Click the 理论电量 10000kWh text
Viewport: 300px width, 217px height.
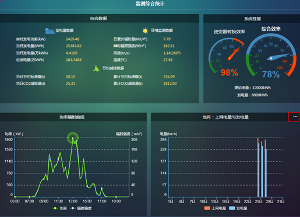(x=252, y=88)
